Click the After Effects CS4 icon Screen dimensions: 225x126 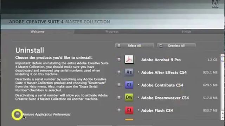coord(129,72)
